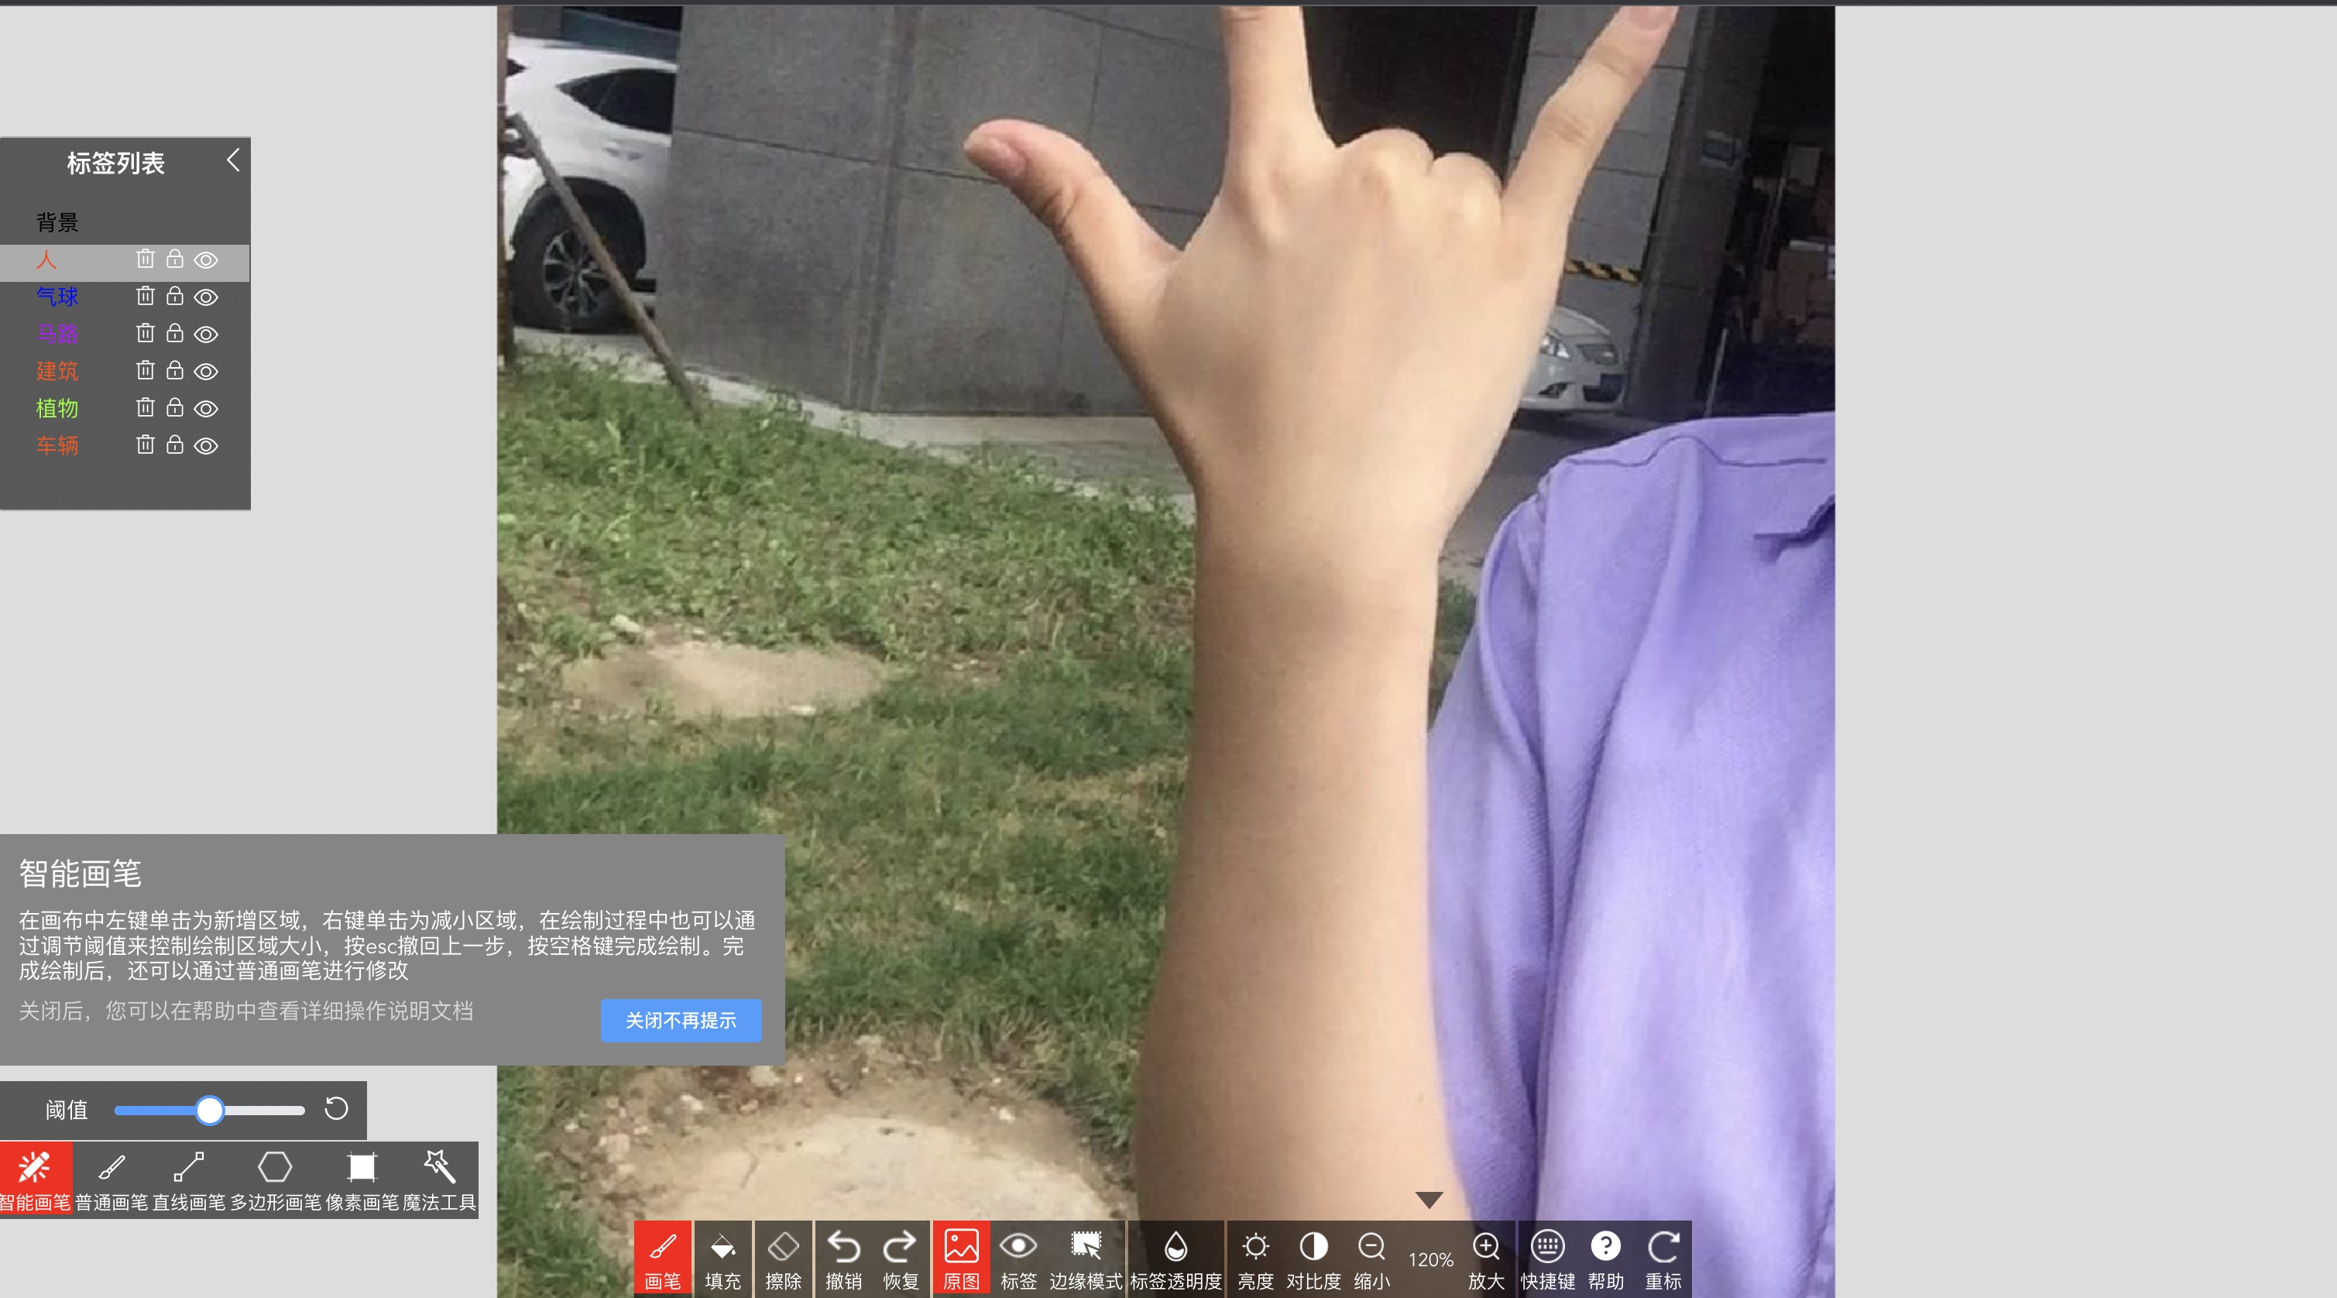Image resolution: width=2337 pixels, height=1298 pixels.
Task: Open the 帮助 help
Action: coord(1606,1259)
